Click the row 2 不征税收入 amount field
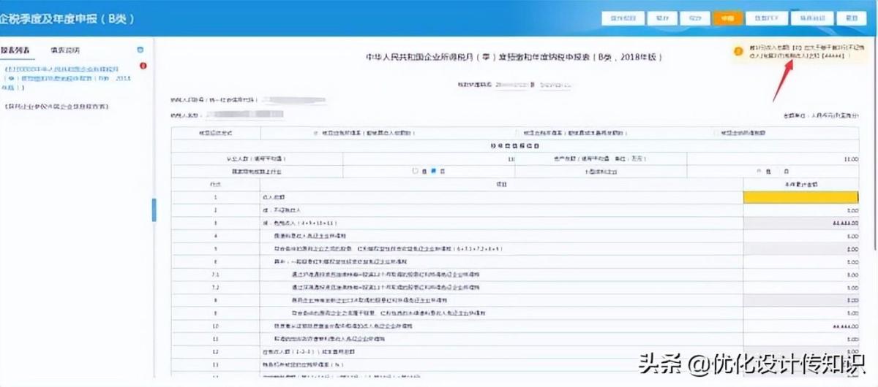This screenshot has width=878, height=387. pyautogui.click(x=800, y=210)
